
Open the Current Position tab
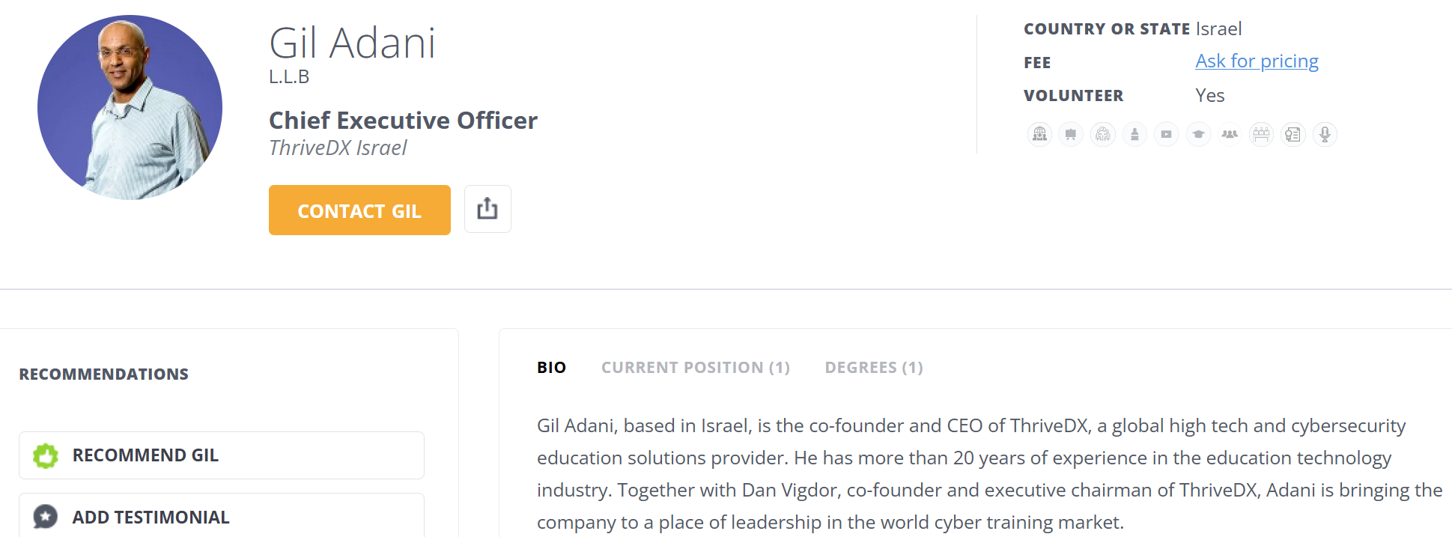tap(695, 368)
